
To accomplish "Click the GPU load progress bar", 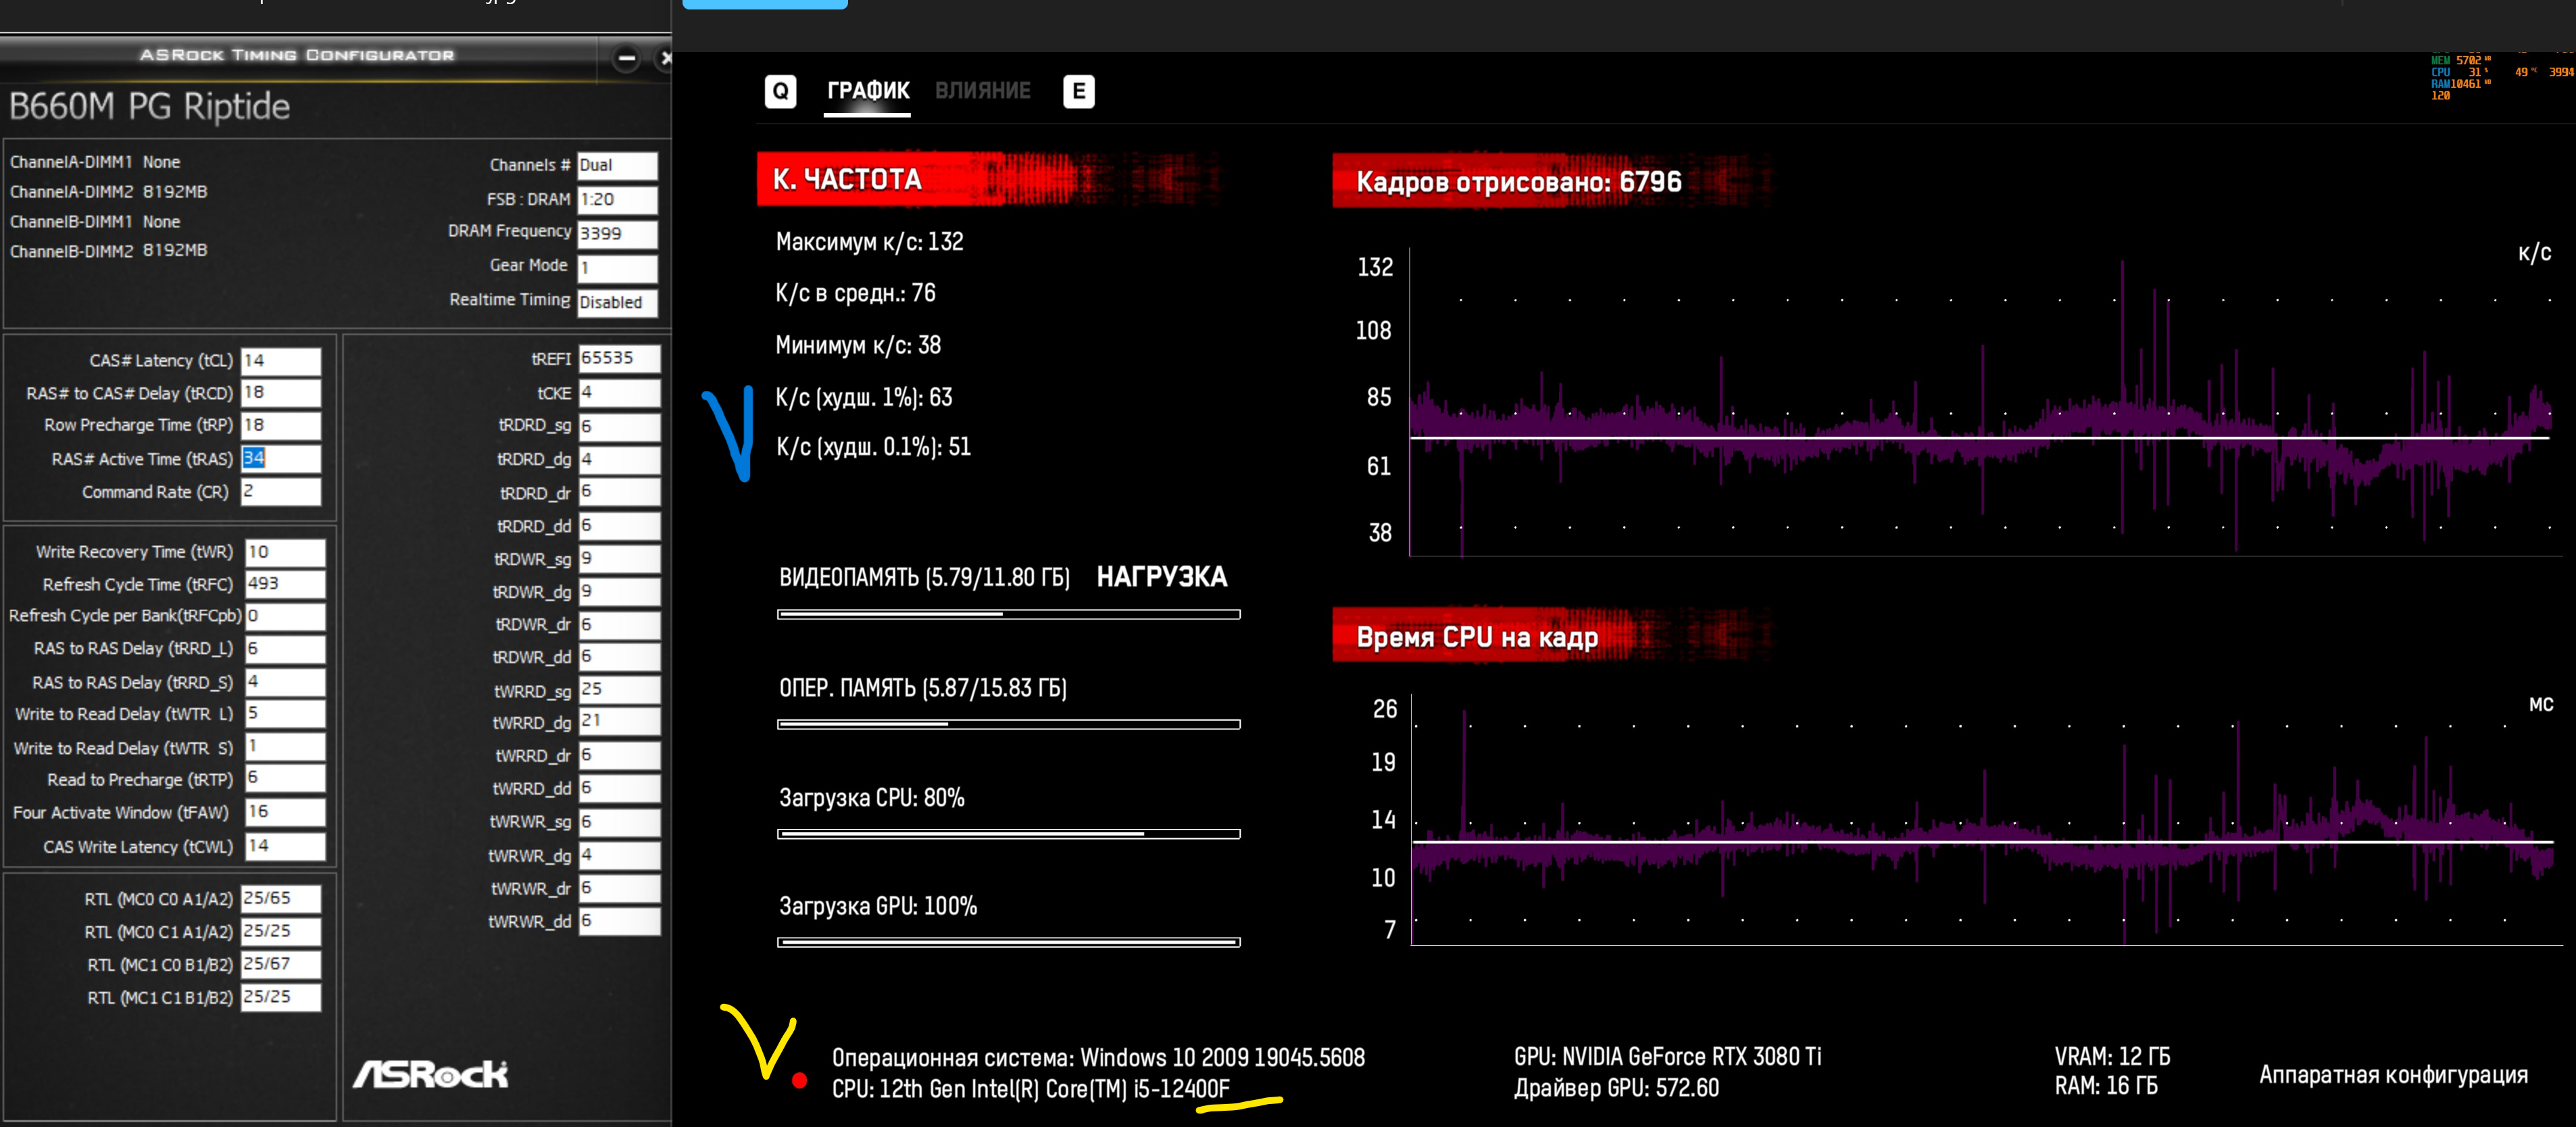I will click(1008, 942).
